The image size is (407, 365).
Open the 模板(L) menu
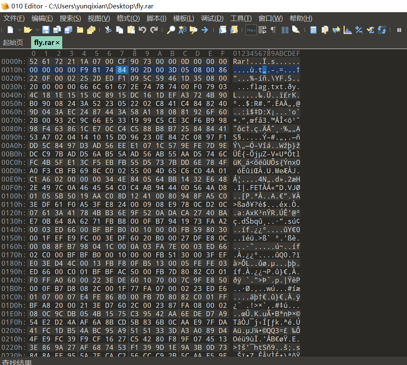pos(183,19)
